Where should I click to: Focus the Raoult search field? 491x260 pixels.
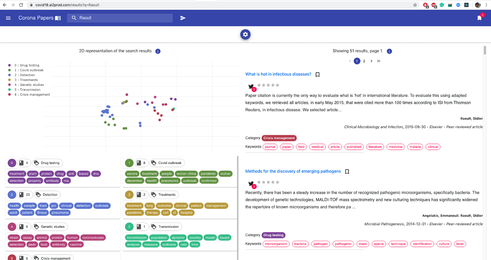click(120, 18)
